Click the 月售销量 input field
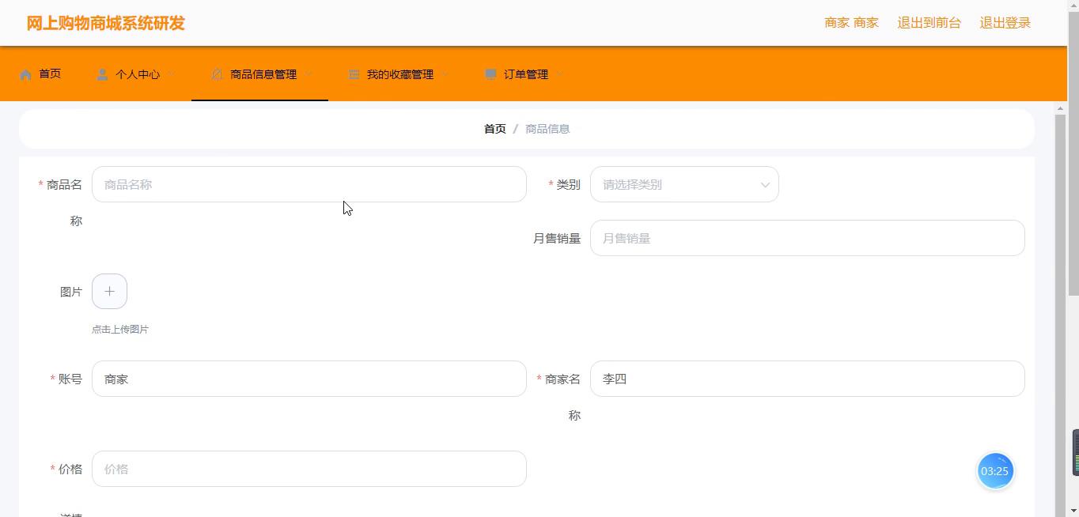 (x=807, y=239)
